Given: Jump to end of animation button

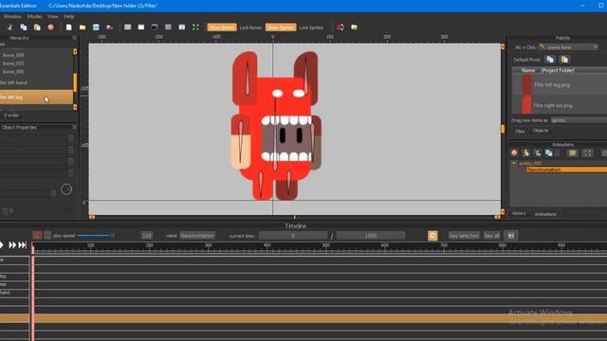Looking at the screenshot, I should pyautogui.click(x=23, y=245).
